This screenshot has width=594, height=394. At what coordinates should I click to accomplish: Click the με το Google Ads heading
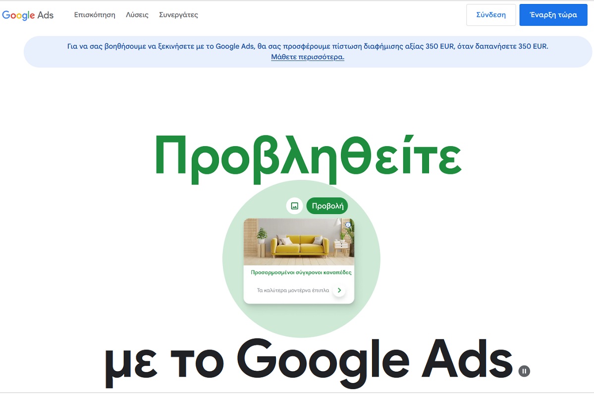[308, 363]
